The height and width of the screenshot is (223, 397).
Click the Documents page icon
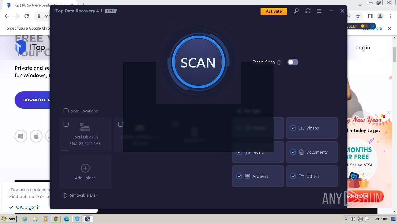(301, 152)
